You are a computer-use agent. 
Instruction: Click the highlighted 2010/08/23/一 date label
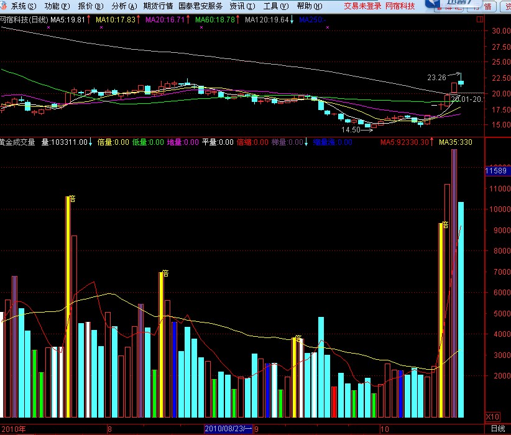228,429
